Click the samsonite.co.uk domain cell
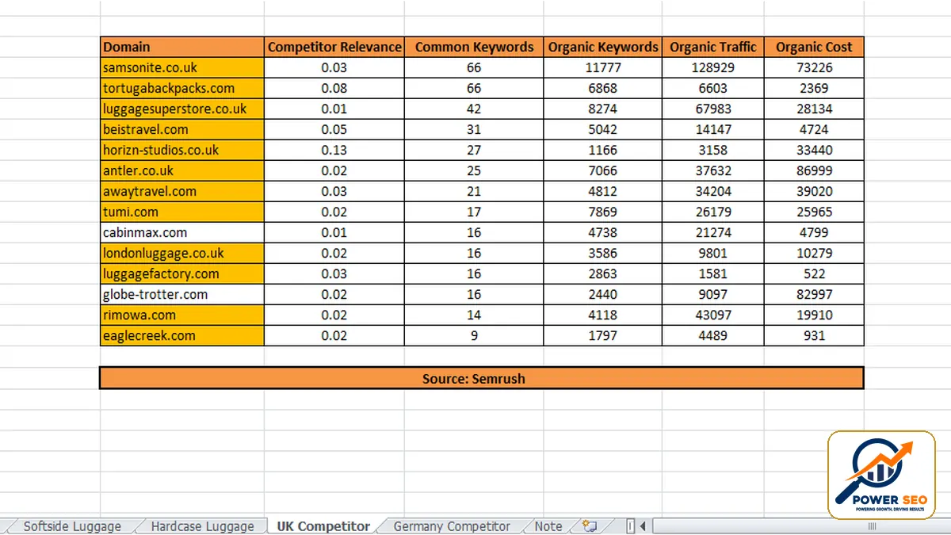 (x=182, y=67)
